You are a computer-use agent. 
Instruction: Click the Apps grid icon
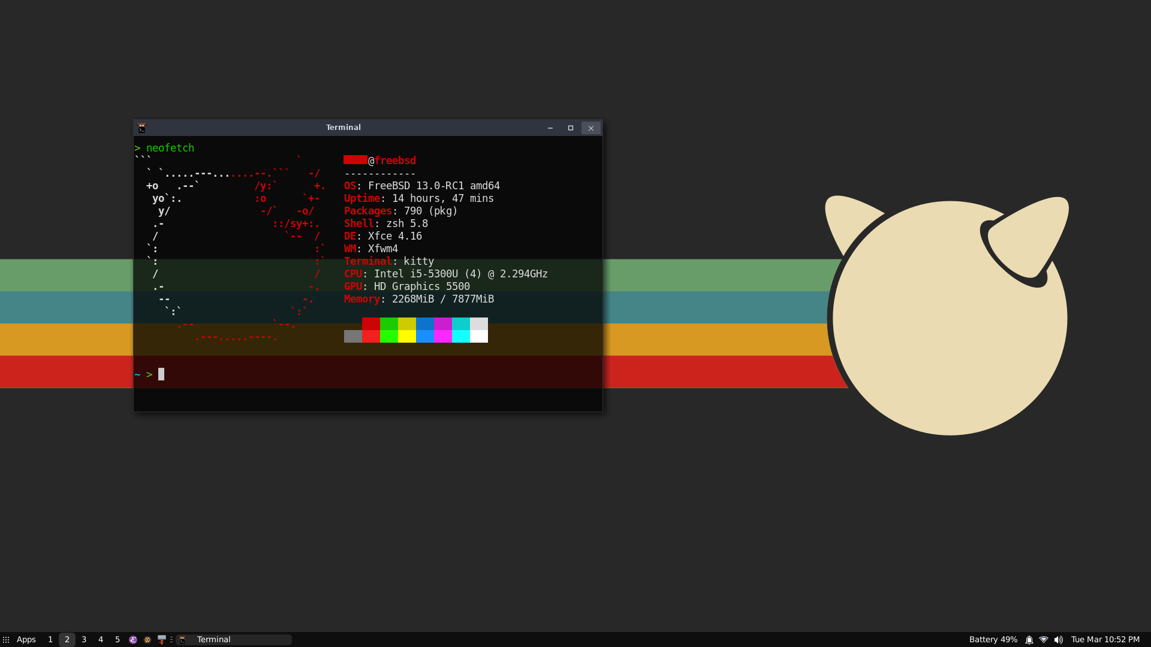click(6, 640)
